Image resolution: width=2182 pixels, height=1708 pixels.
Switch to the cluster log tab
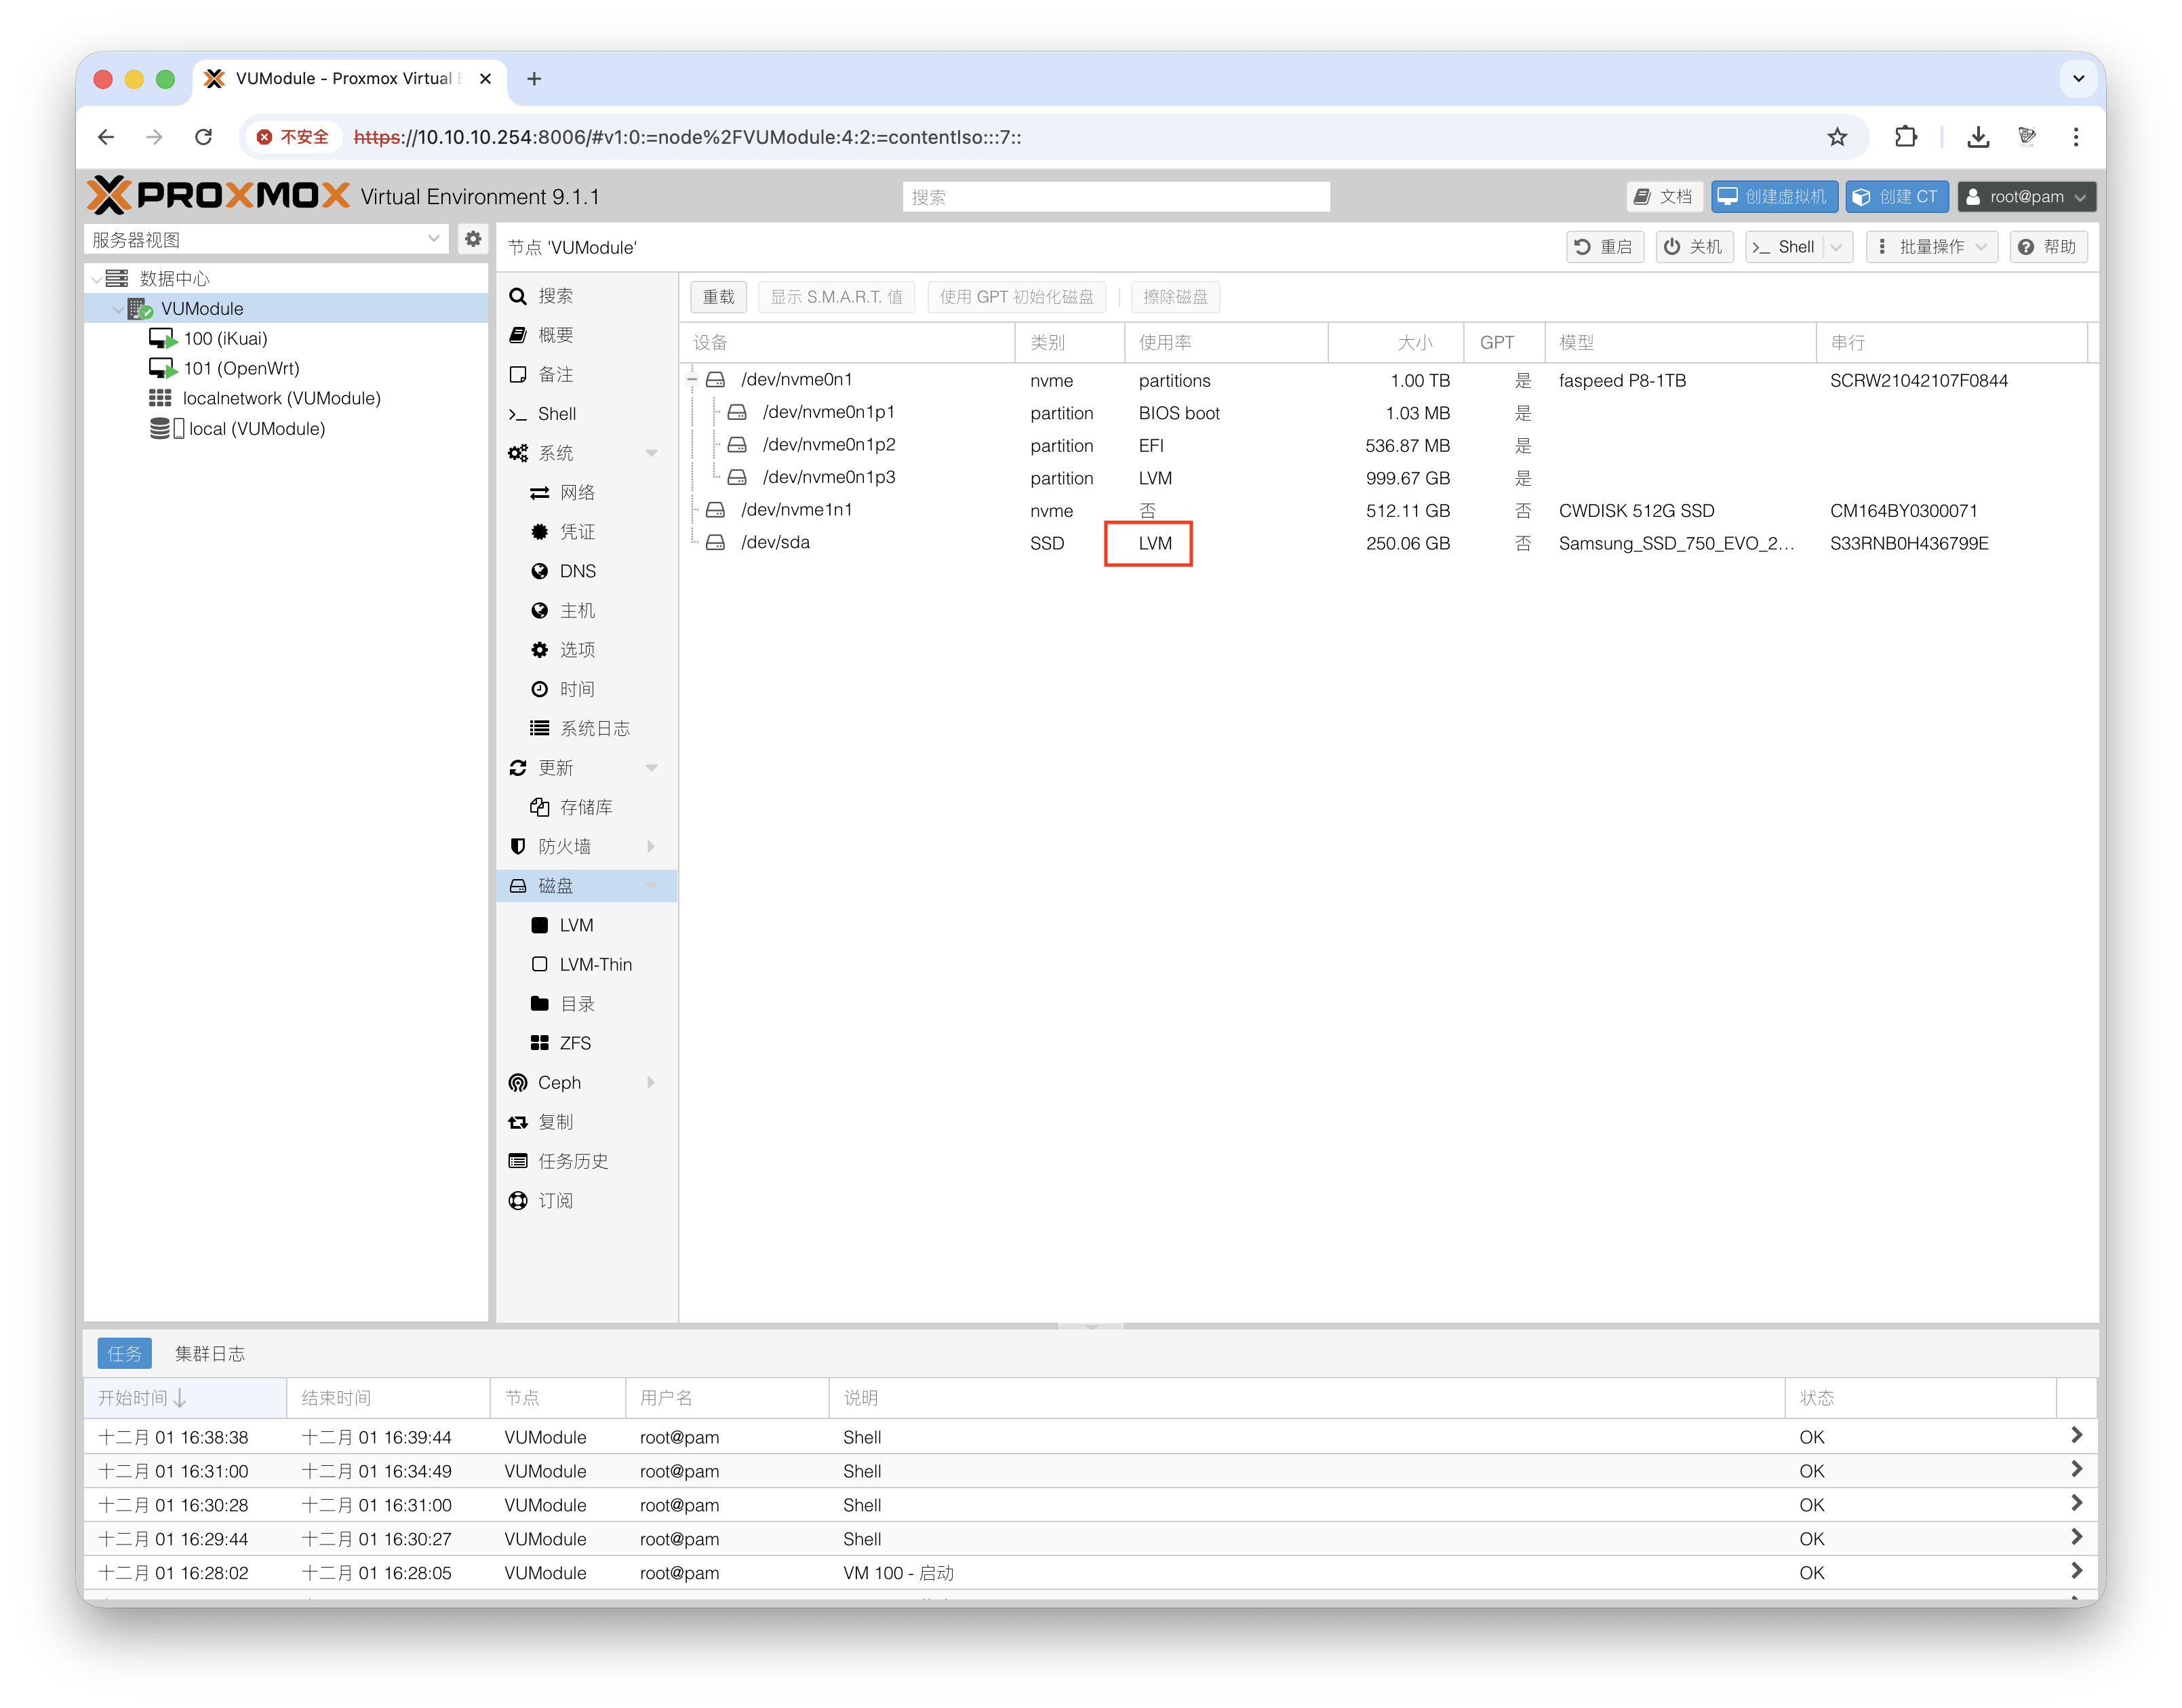click(209, 1354)
